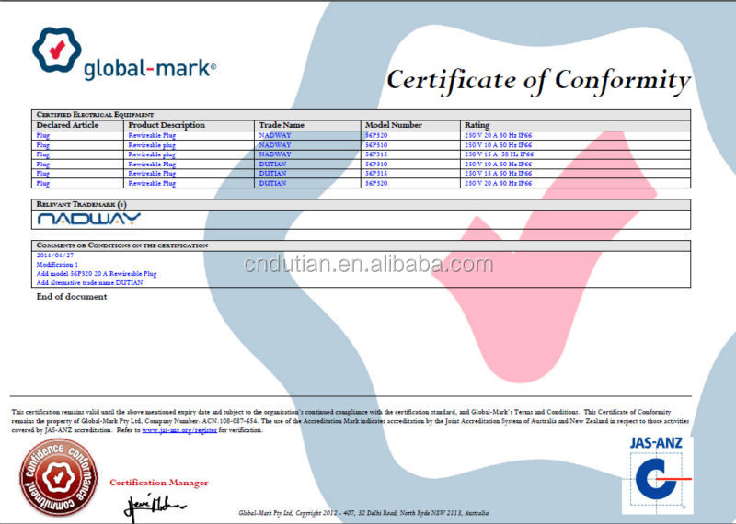The width and height of the screenshot is (736, 524).
Task: Click the 250 V 20 A rating in NADWAY row
Action: [x=499, y=135]
